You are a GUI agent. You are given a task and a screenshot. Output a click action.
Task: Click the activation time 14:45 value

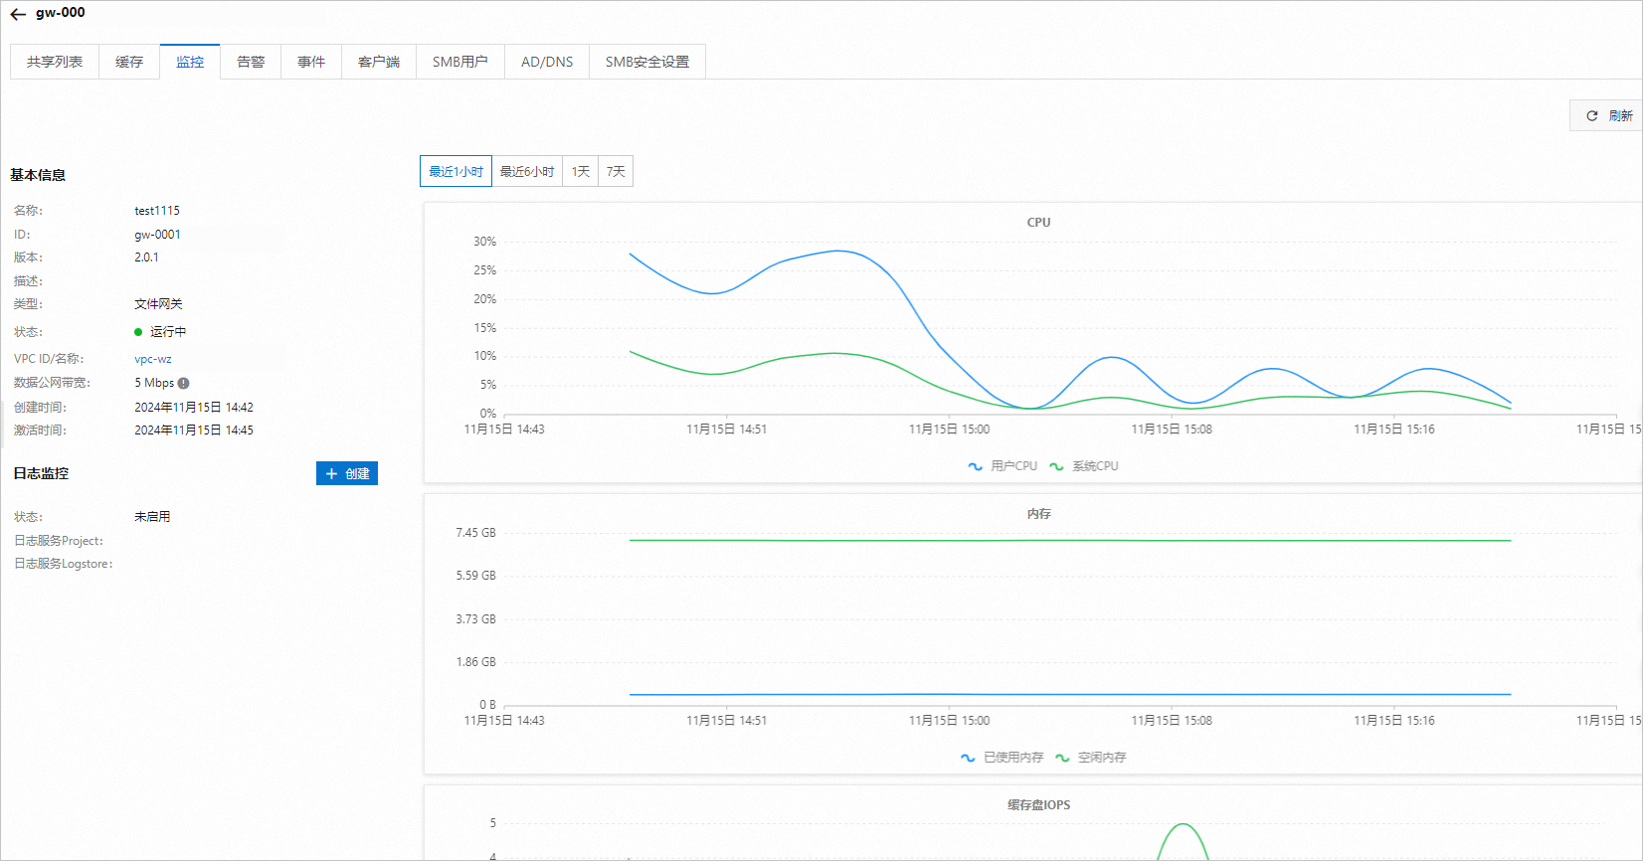(194, 430)
